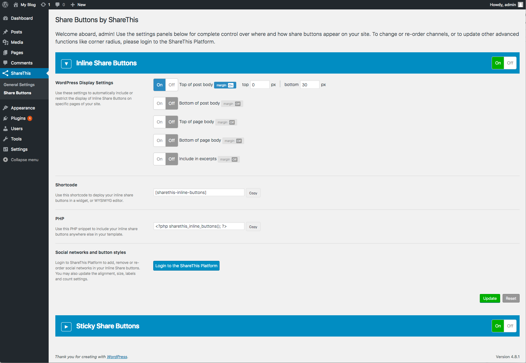The image size is (526, 363).
Task: Click the WordPress logo icon
Action: (x=5, y=5)
